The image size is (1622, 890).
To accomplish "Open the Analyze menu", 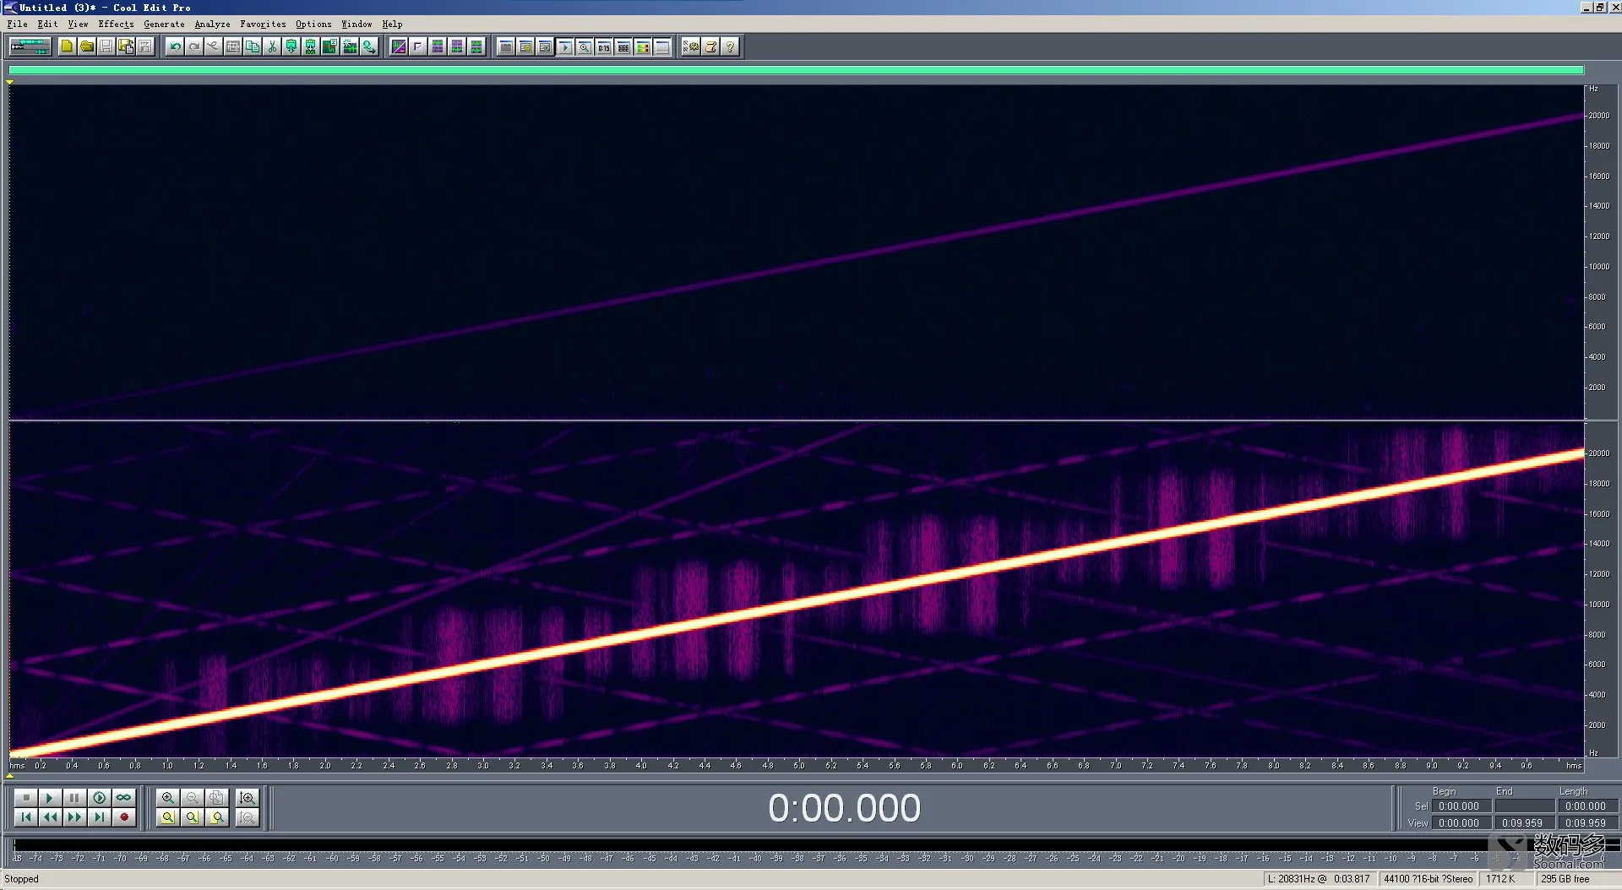I will click(212, 24).
